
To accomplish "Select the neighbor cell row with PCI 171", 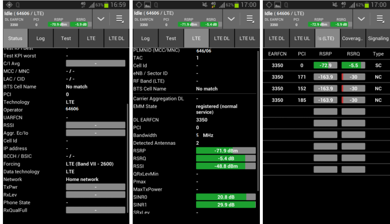I will click(x=326, y=77).
